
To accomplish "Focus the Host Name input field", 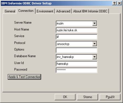I will [x=76, y=30].
